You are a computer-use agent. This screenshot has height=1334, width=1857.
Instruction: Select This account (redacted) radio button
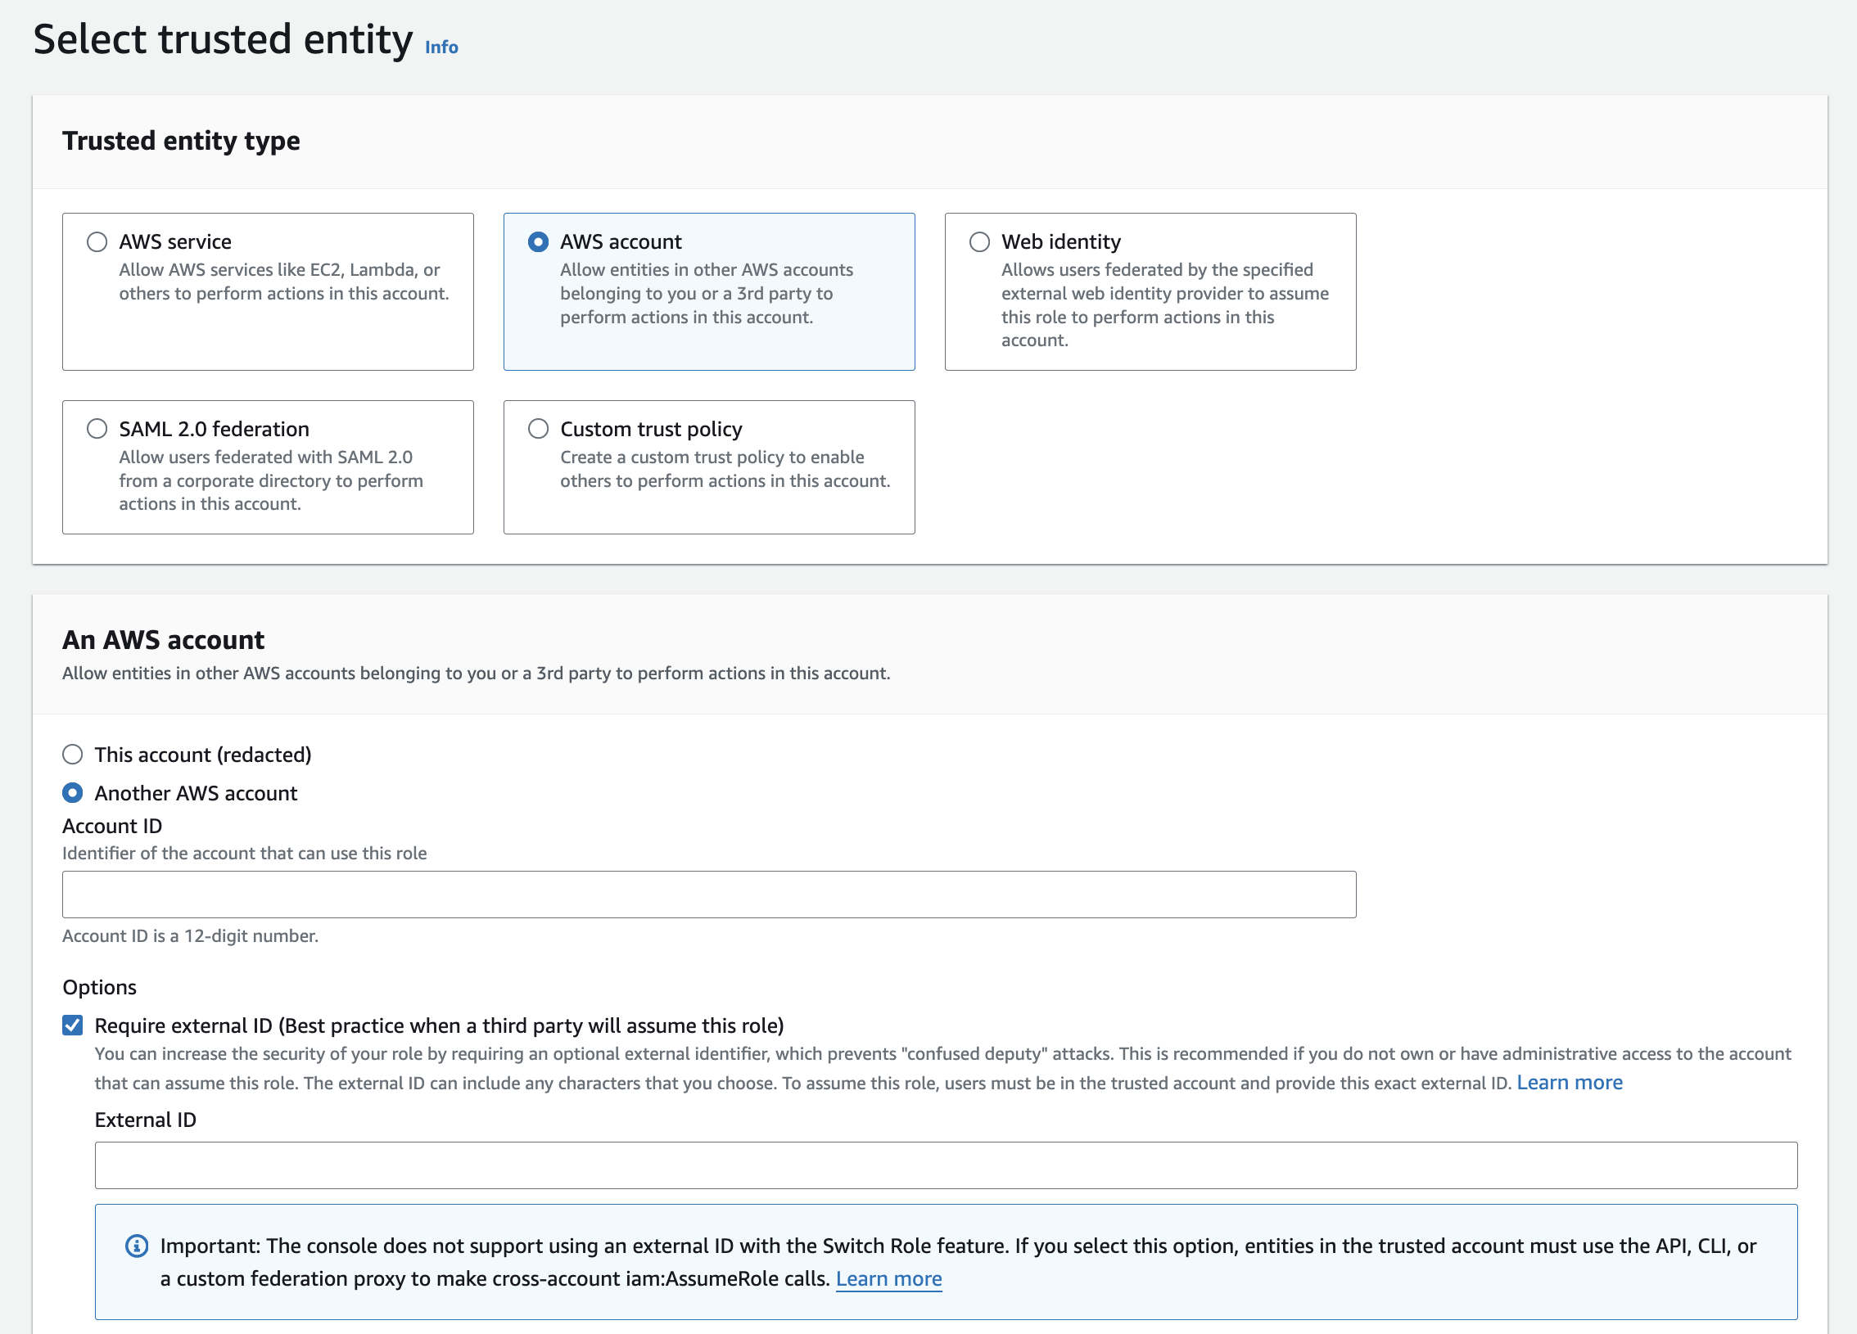pyautogui.click(x=73, y=755)
